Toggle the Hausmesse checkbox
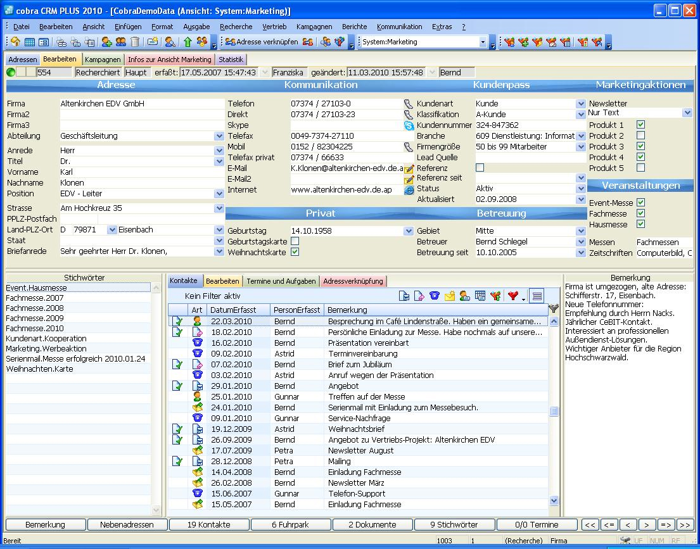This screenshot has width=700, height=549. pyautogui.click(x=640, y=224)
